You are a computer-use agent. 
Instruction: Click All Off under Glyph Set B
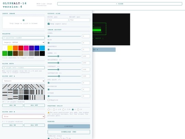34,125
